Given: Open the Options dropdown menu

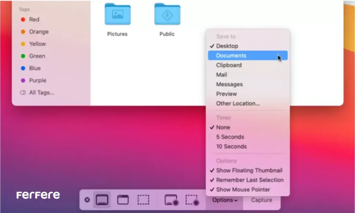Looking at the screenshot, I should (x=225, y=200).
